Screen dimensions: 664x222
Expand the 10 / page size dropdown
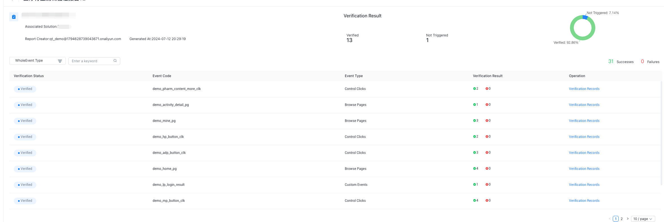coord(643,219)
